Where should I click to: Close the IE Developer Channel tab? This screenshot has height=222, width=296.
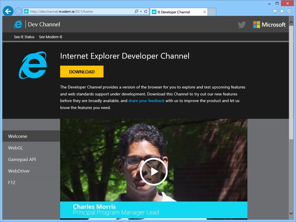click(x=205, y=12)
